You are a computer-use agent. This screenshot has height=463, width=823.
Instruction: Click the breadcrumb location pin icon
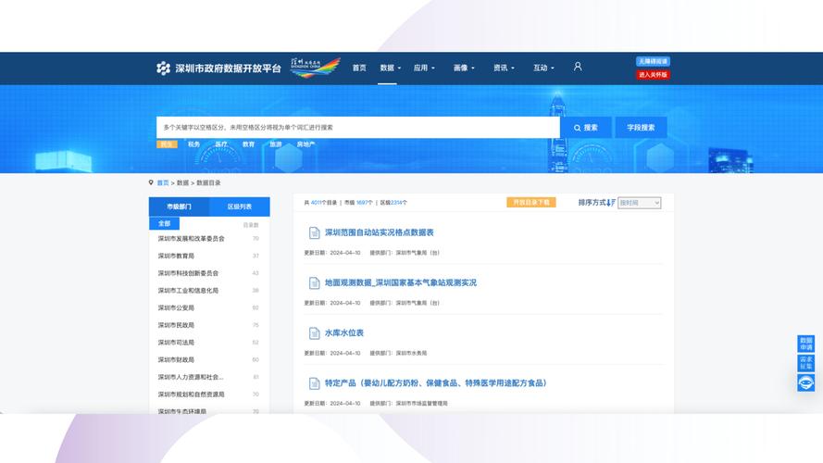point(151,182)
